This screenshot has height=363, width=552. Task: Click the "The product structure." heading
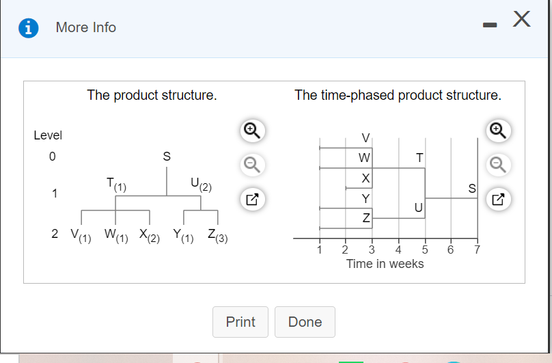(x=152, y=95)
